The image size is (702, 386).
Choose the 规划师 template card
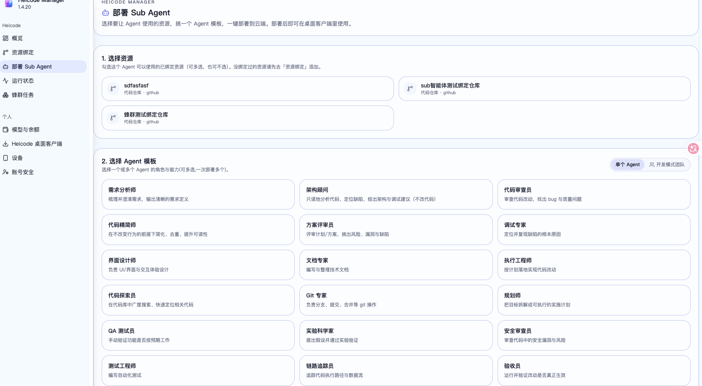point(594,300)
